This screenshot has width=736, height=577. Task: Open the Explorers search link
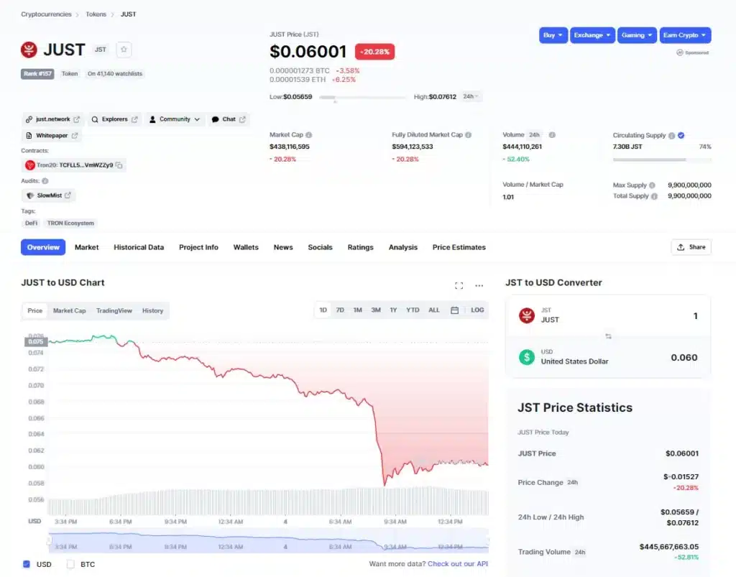114,119
